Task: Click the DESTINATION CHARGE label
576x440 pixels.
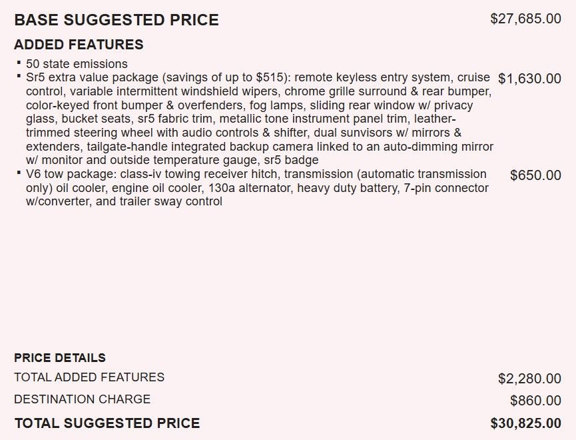Action: 83,399
